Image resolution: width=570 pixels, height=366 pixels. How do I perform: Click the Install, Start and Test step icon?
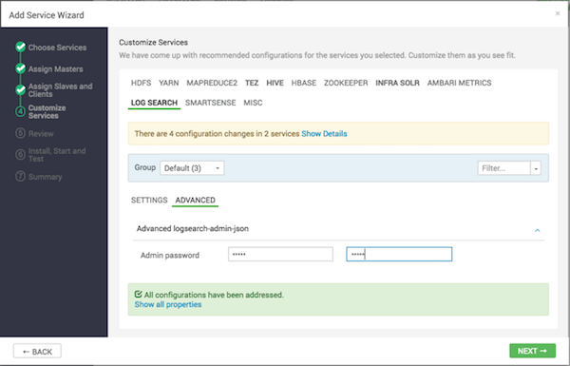20,155
